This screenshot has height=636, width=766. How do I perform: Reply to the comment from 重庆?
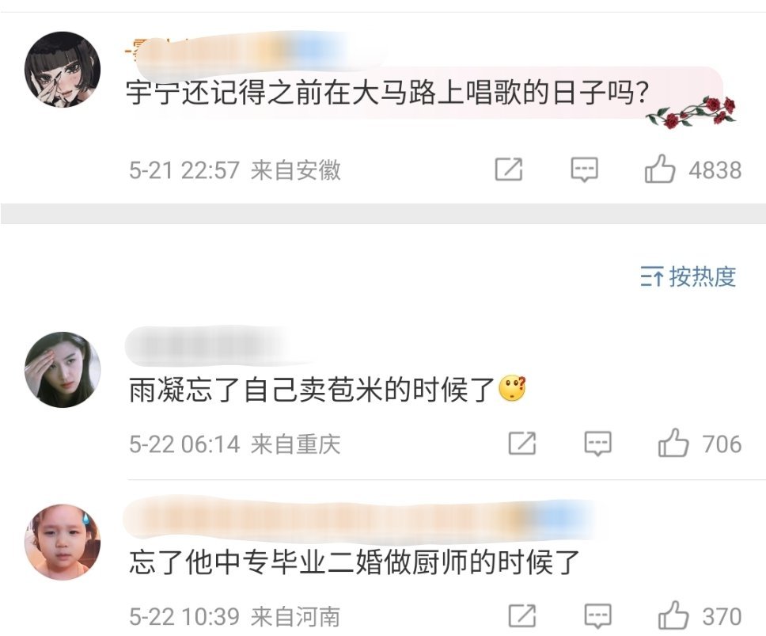[598, 444]
